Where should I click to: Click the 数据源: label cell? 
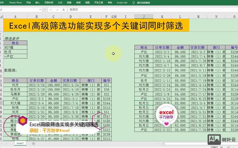point(15,70)
